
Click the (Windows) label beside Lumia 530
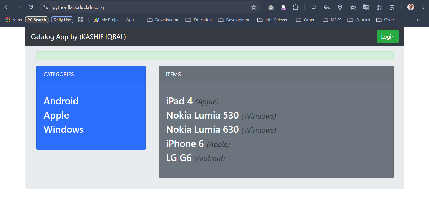pos(259,116)
